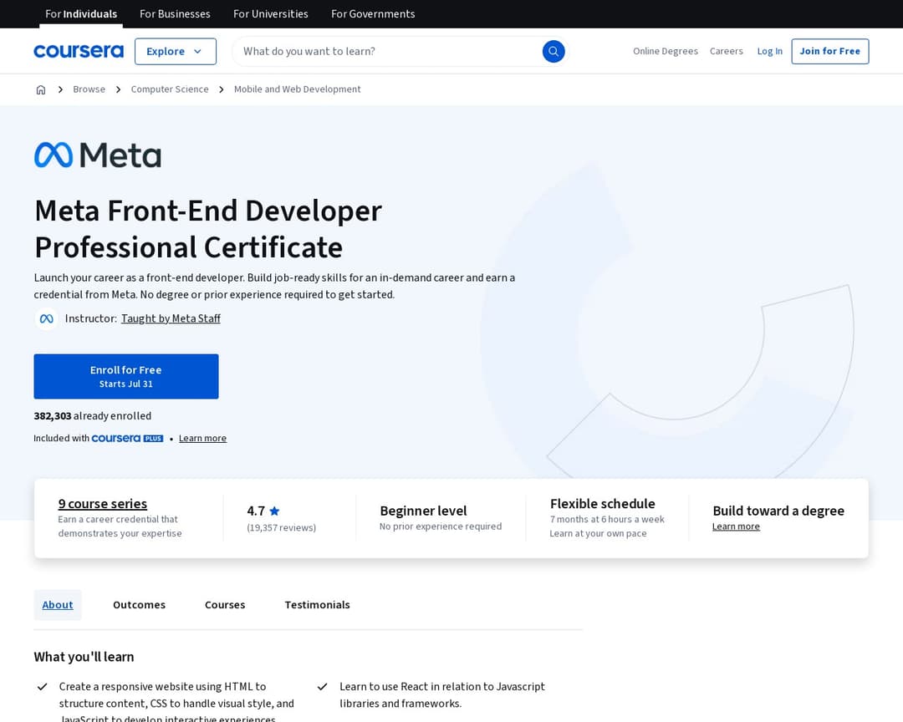Image resolution: width=903 pixels, height=722 pixels.
Task: Click the certificate title heading
Action: click(208, 229)
